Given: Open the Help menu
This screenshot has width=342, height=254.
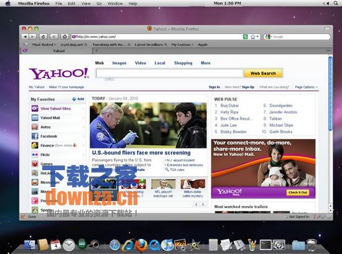Looking at the screenshot, I should pos(132,4).
